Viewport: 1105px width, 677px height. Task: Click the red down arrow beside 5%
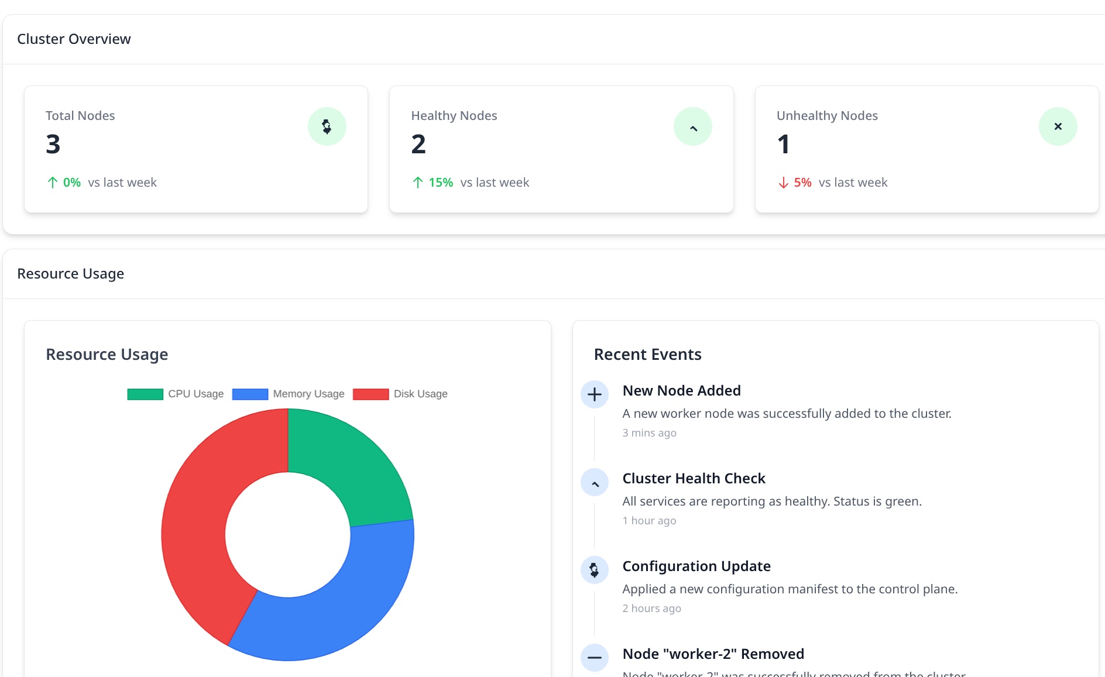(x=783, y=183)
